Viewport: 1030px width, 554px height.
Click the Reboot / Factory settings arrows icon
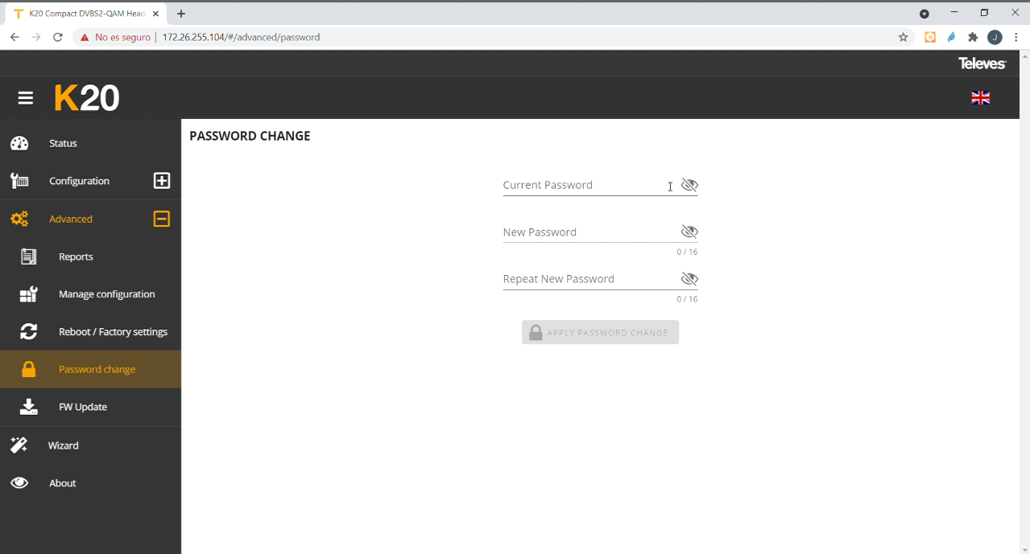coord(29,331)
